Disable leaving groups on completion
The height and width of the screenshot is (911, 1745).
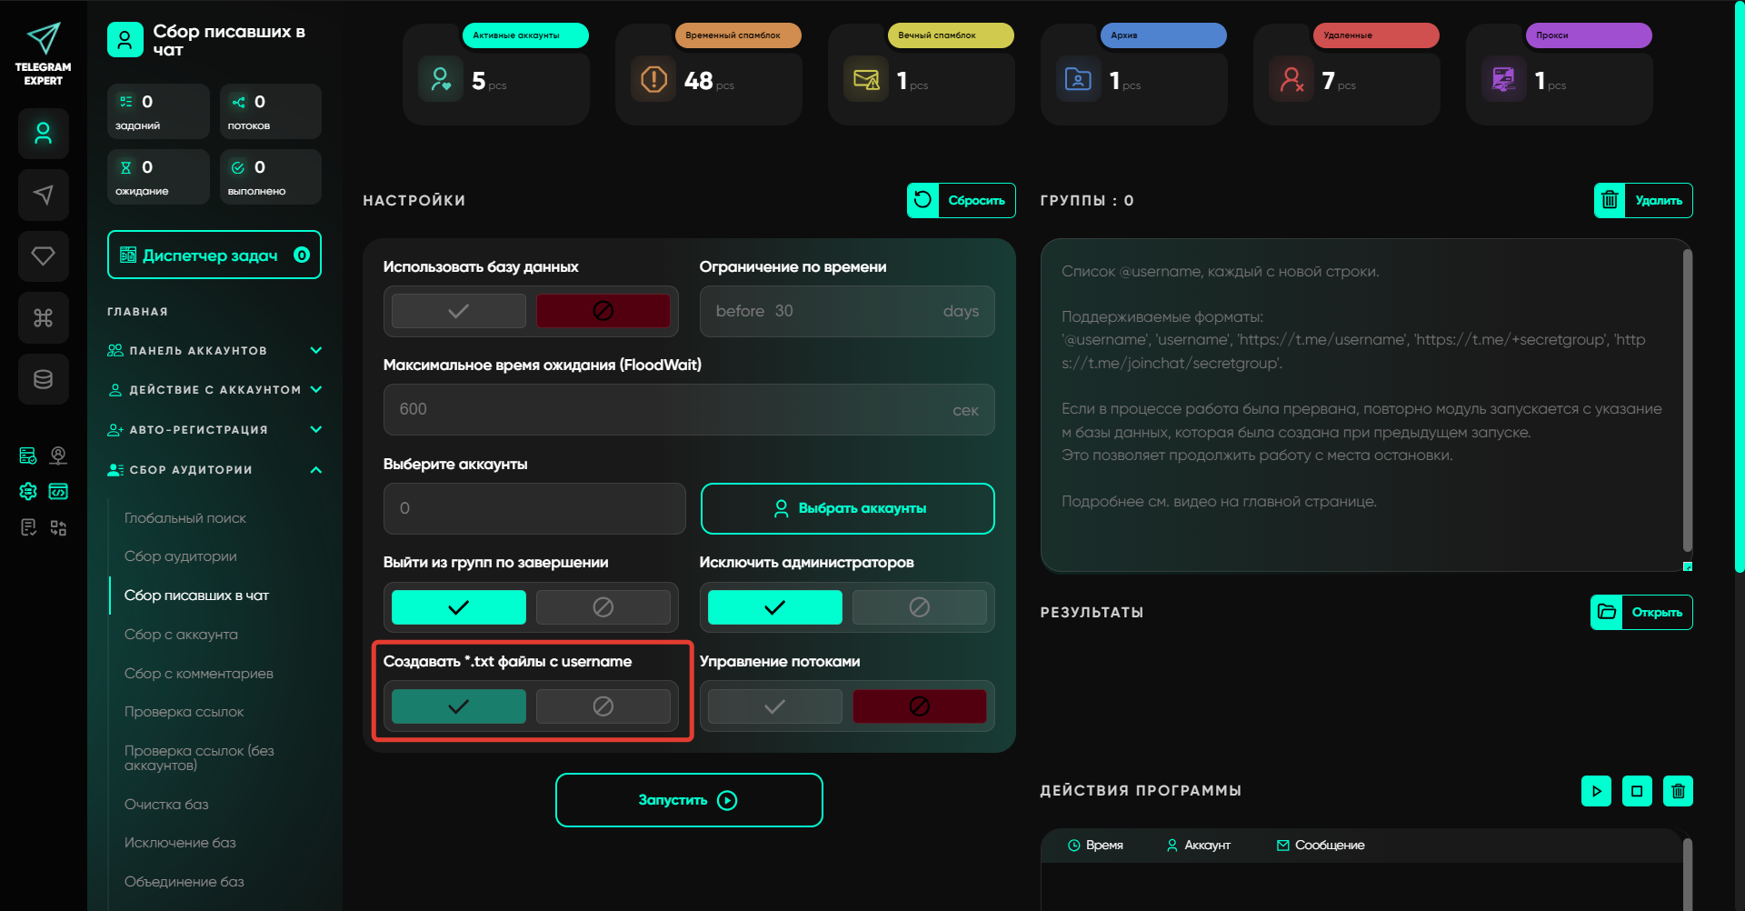tap(603, 607)
